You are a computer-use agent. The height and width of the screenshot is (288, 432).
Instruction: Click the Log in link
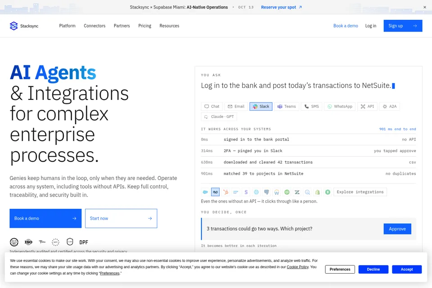click(370, 26)
